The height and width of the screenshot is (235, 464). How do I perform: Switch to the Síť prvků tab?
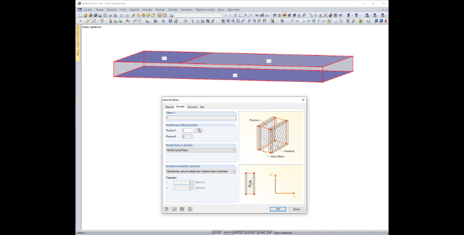pyautogui.click(x=192, y=107)
